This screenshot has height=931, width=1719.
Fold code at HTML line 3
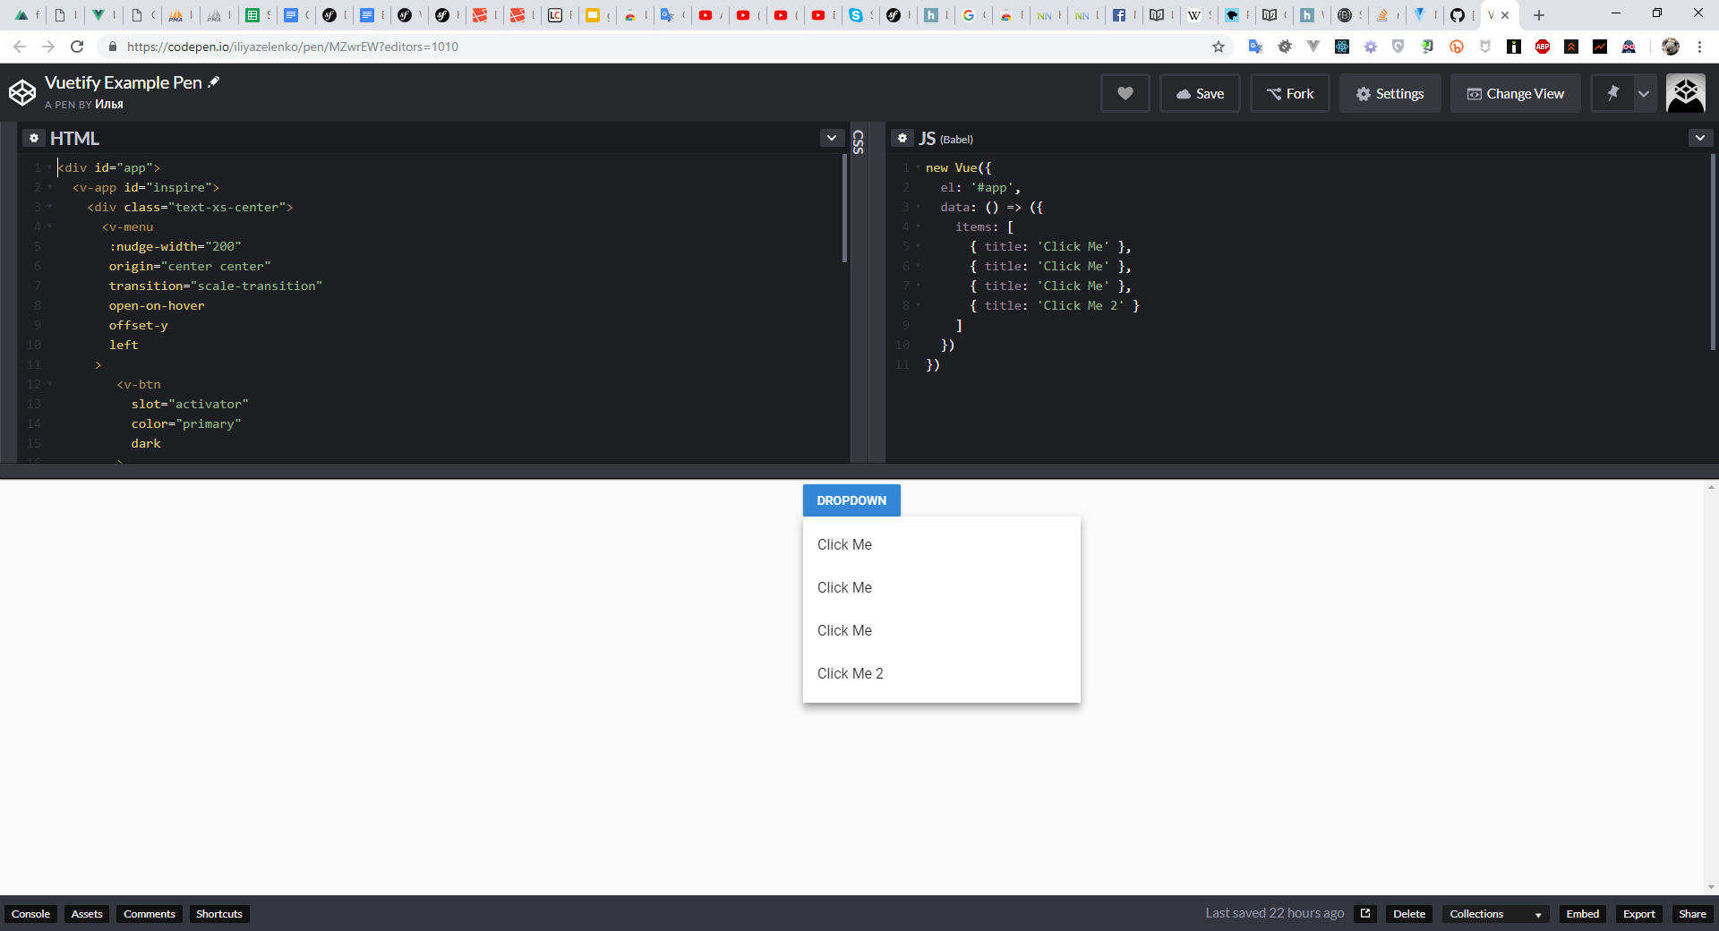[49, 207]
